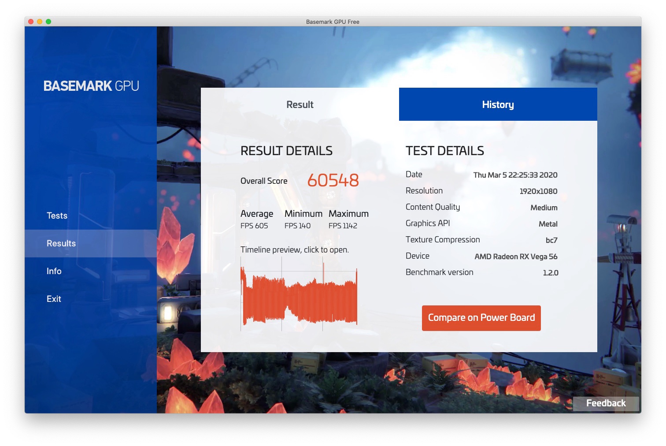Open the Info page
Viewport: 666px width, 446px height.
pyautogui.click(x=54, y=271)
